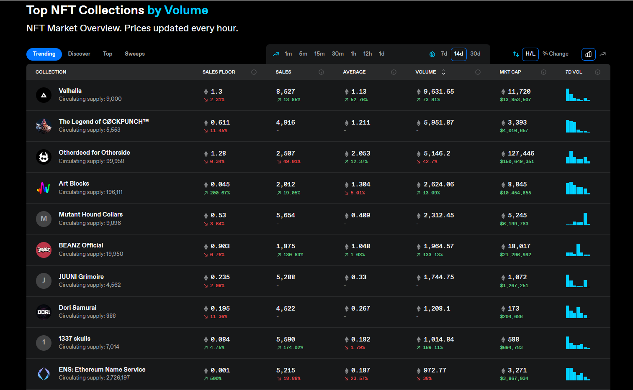Open The Legend of CØCKPUNCH collection link

click(x=103, y=122)
